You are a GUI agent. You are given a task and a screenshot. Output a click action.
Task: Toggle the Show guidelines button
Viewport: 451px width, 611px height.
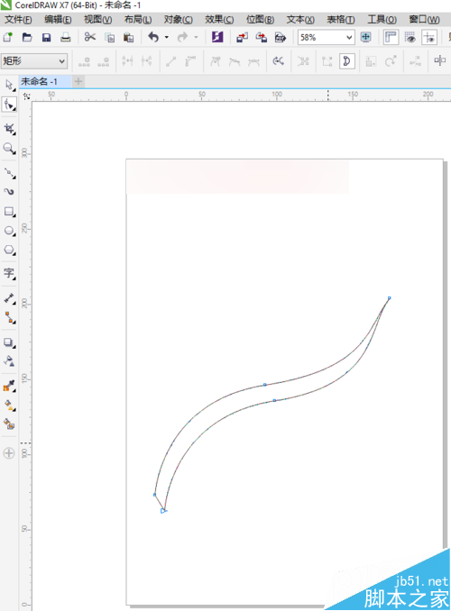click(x=429, y=38)
